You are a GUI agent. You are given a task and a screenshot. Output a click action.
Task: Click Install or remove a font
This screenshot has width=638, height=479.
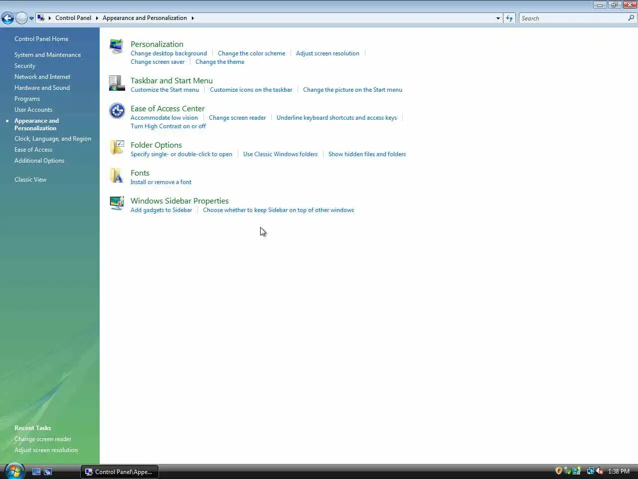[161, 182]
